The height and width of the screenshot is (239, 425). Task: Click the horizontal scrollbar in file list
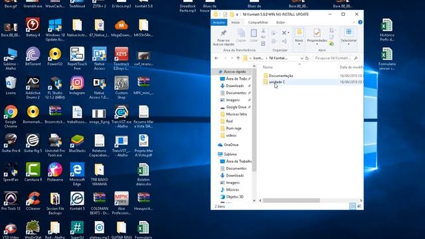[291, 200]
